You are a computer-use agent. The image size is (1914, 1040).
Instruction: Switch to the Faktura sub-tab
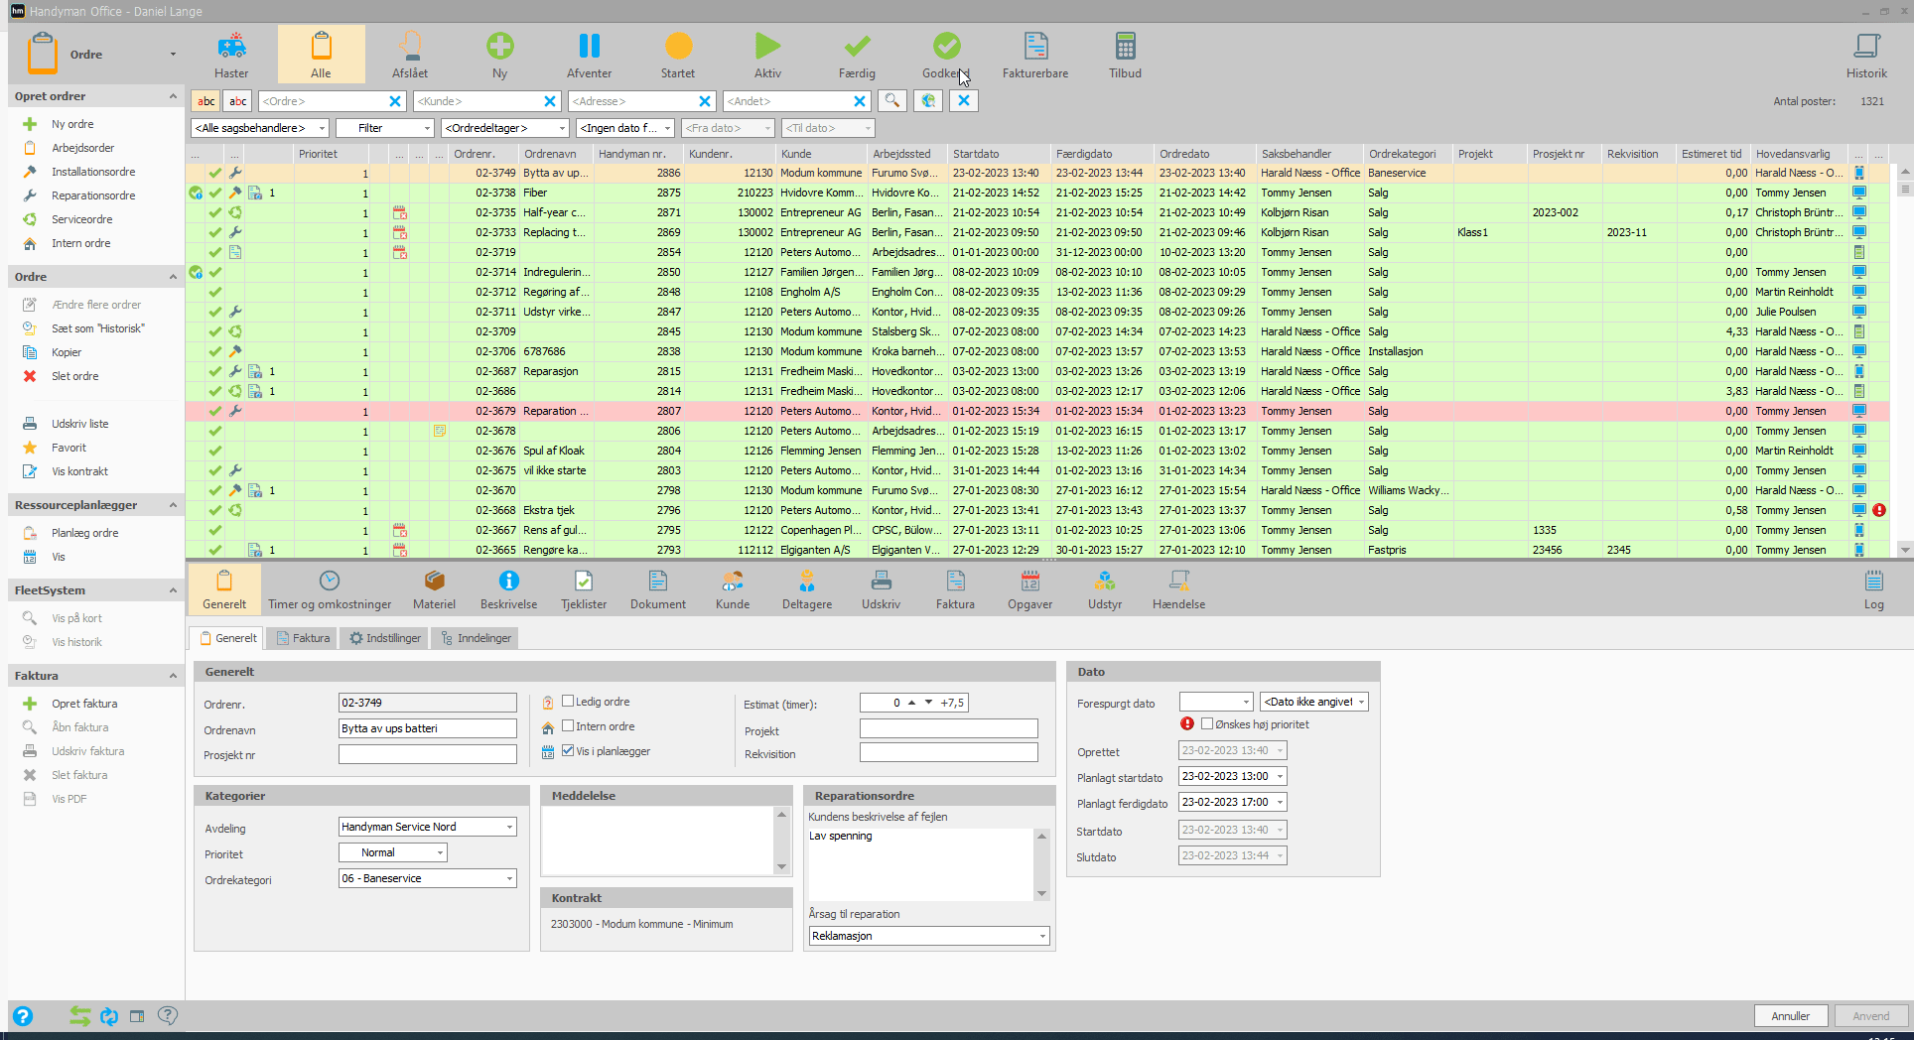pyautogui.click(x=303, y=638)
